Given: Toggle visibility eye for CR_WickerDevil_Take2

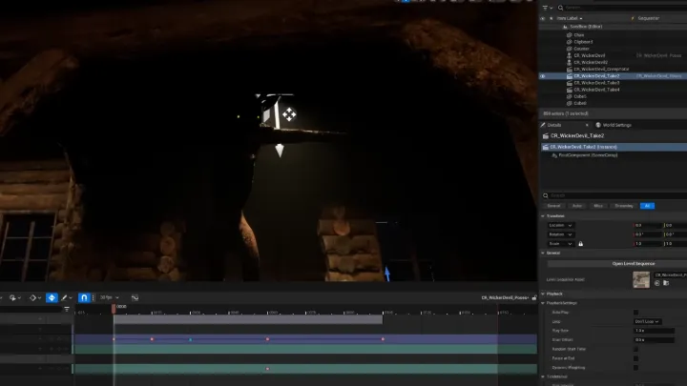Looking at the screenshot, I should click(543, 76).
